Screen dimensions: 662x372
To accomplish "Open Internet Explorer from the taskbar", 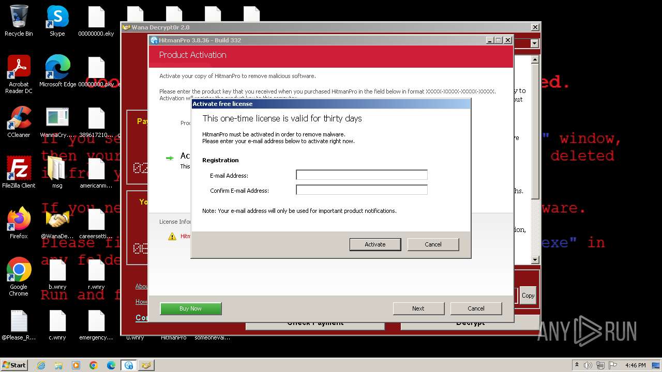I will pos(41,365).
